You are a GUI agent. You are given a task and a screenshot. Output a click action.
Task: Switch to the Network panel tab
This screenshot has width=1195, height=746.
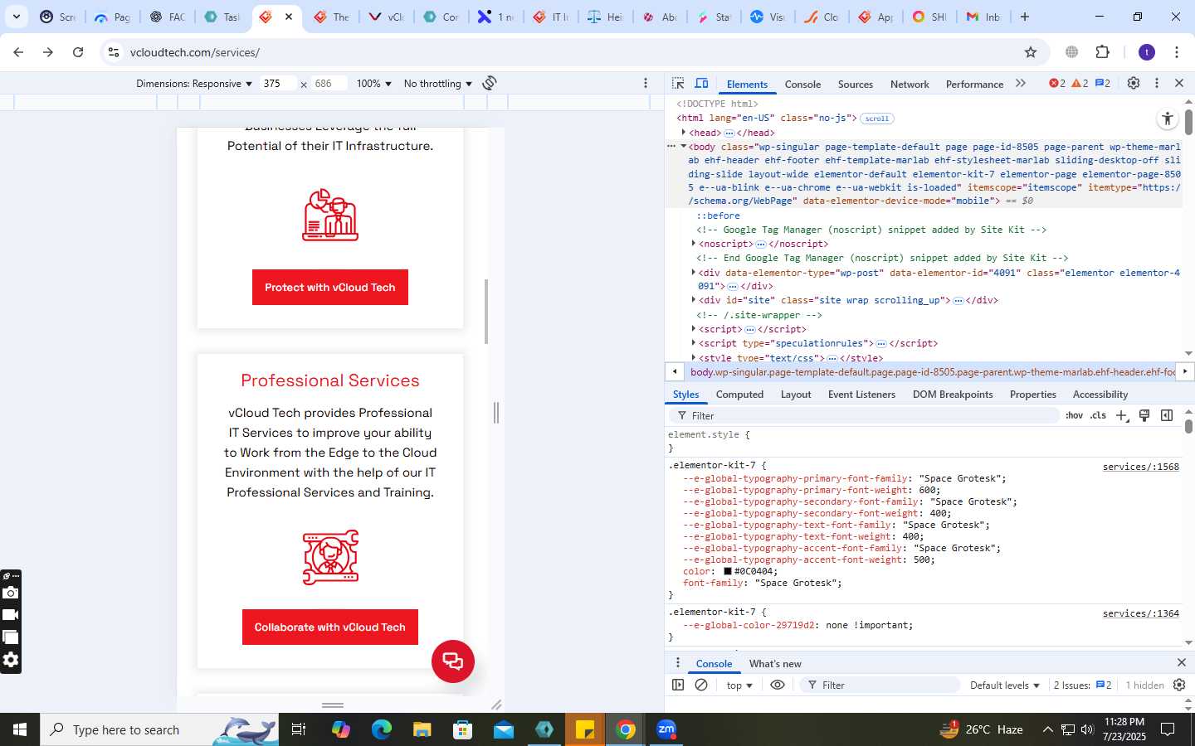910,85
